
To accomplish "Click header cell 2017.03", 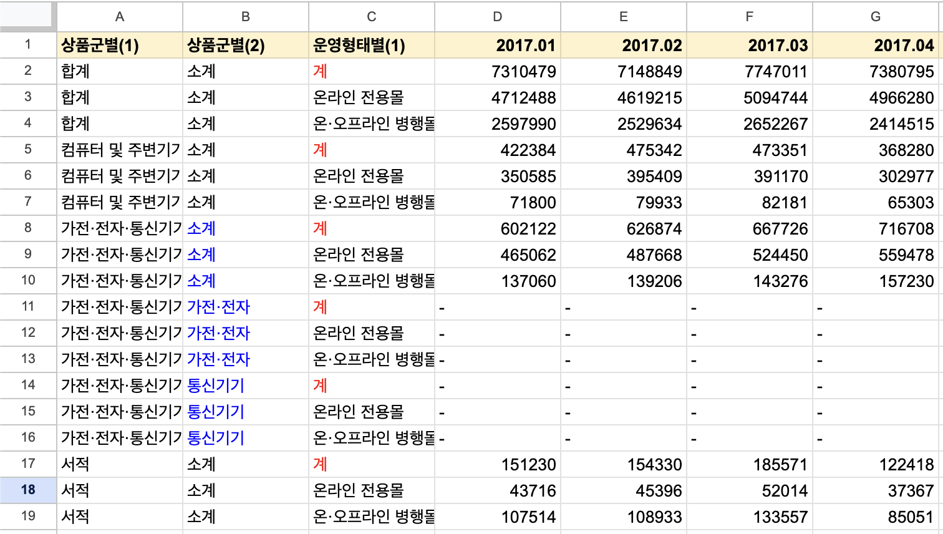I will [750, 45].
